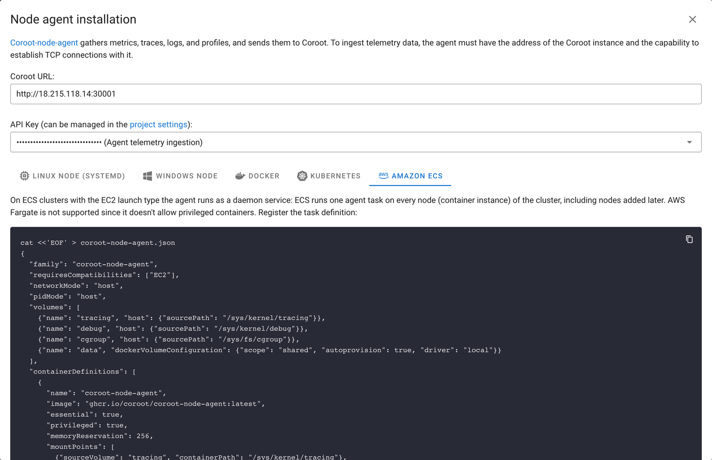Click the "containerDefinitions": [ line
This screenshot has width=712, height=460.
pos(82,372)
